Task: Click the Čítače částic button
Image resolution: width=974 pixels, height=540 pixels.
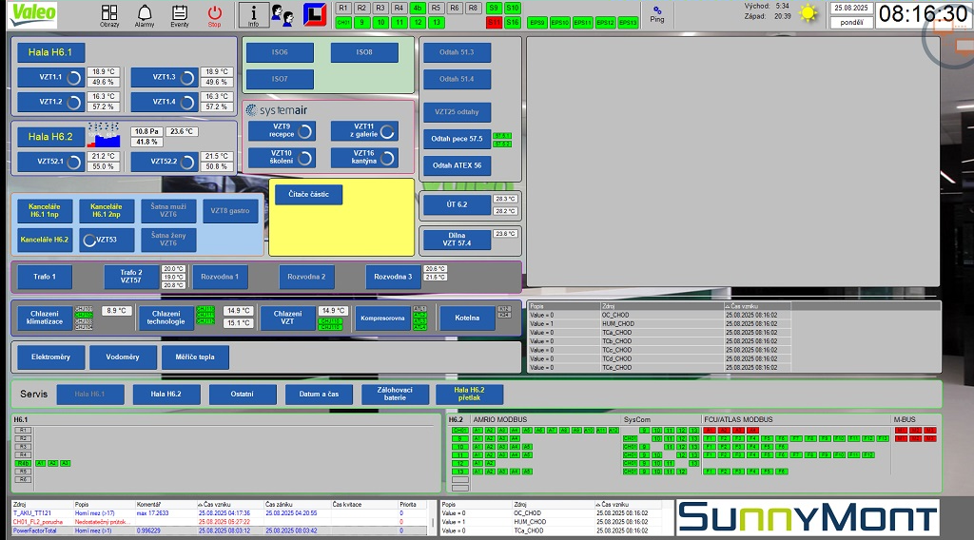Action: coord(308,195)
